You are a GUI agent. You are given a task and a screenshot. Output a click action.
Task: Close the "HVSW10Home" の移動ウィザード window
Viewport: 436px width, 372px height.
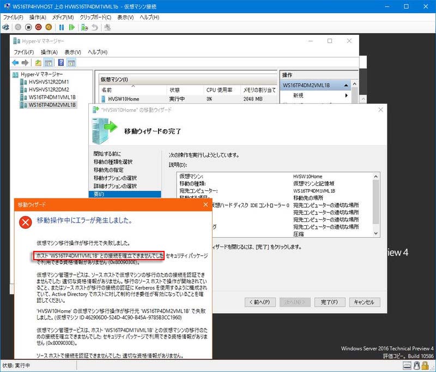click(x=380, y=110)
